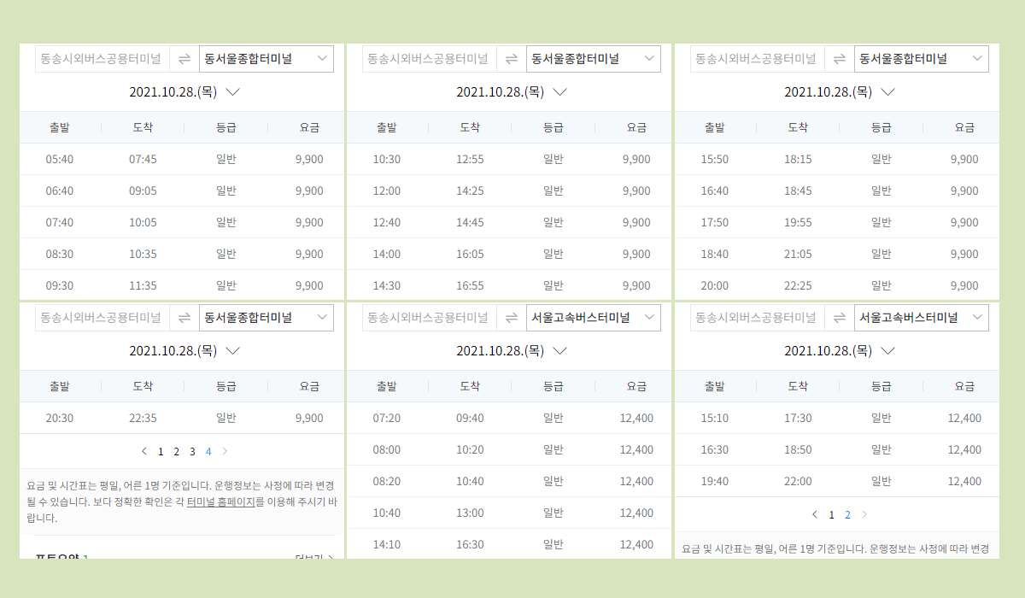Click the next-page arrow in the bottom-right pagination
Image resolution: width=1025 pixels, height=598 pixels.
tap(864, 514)
